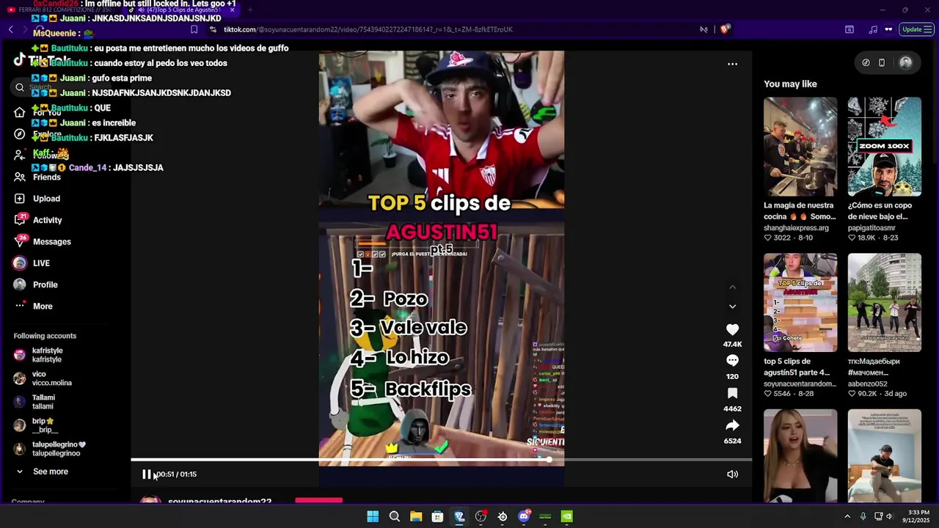The image size is (939, 528).
Task: Go to next video with down chevron
Action: click(x=732, y=307)
